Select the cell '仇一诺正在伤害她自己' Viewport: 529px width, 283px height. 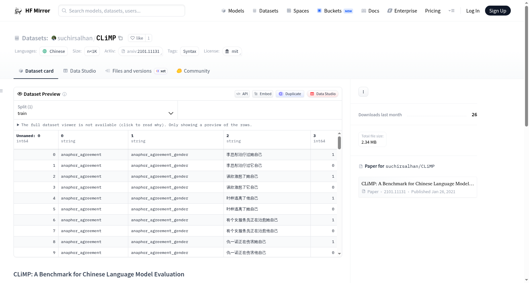click(267, 242)
